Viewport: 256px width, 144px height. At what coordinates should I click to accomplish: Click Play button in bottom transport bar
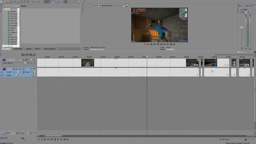click(x=48, y=140)
